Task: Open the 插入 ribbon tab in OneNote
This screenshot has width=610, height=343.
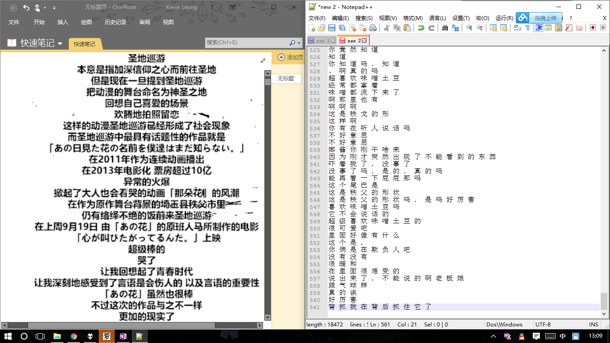Action: click(x=63, y=22)
